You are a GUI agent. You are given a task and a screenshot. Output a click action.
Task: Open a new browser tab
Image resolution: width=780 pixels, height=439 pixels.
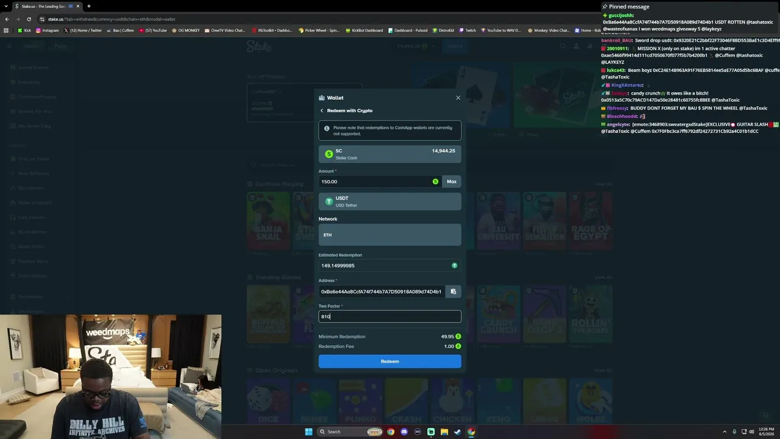click(89, 6)
